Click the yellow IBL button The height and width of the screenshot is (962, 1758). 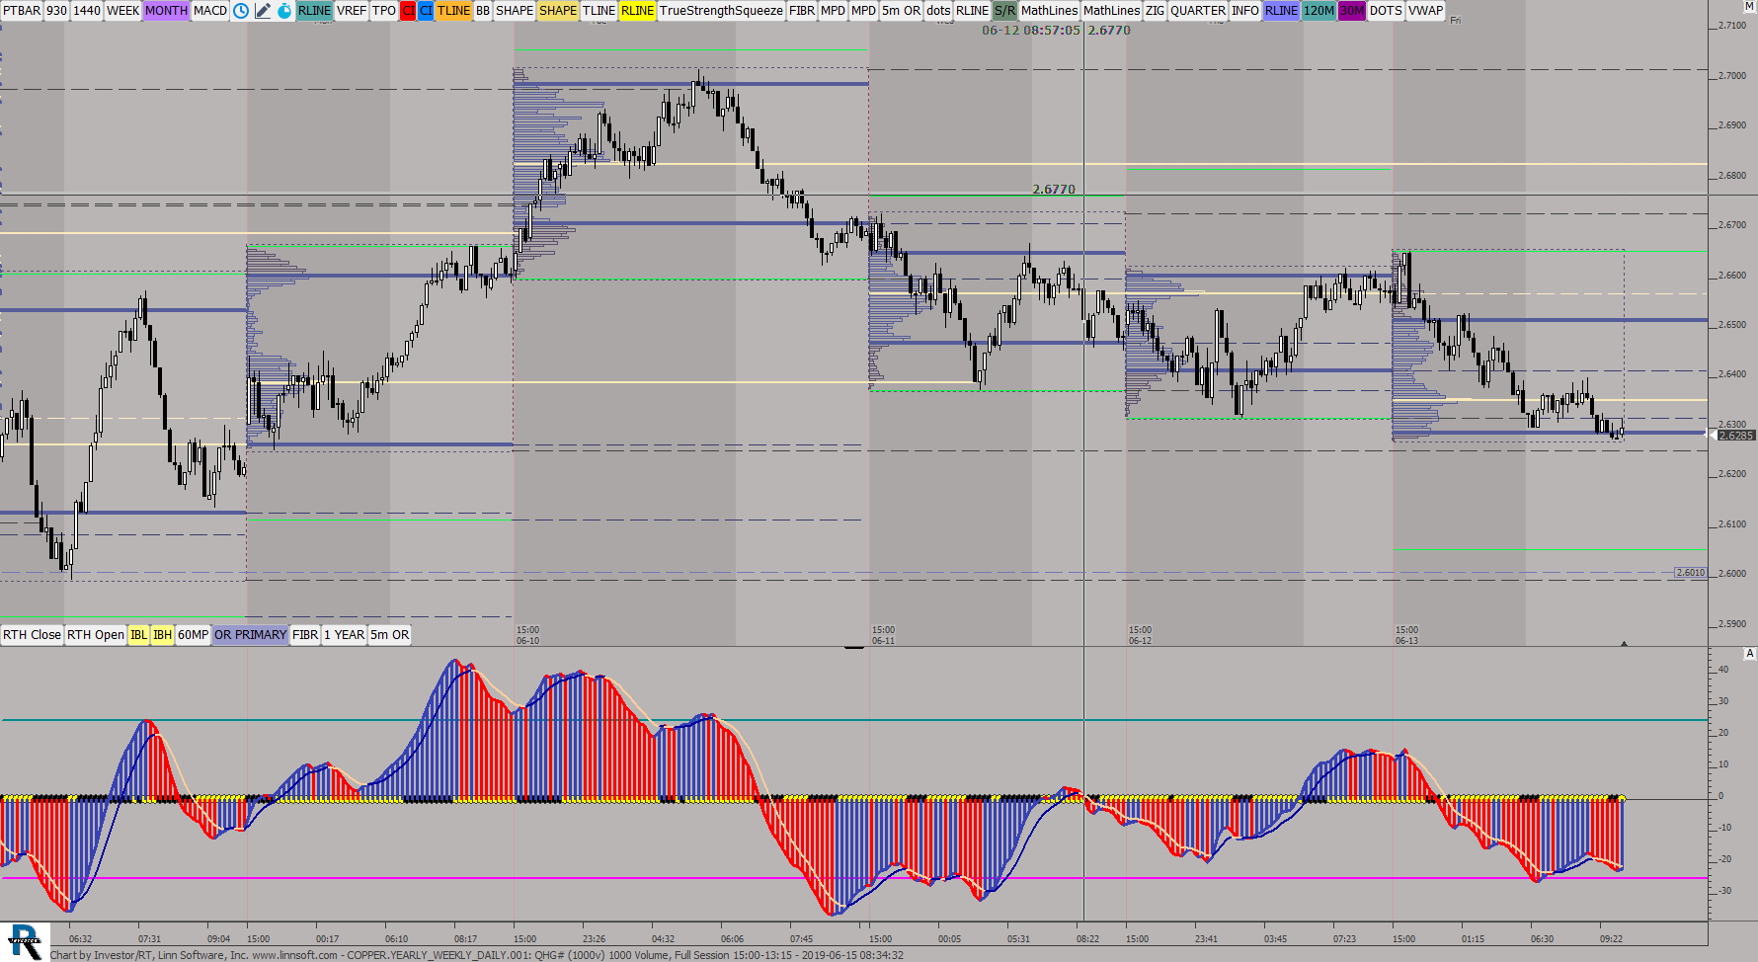click(x=138, y=635)
